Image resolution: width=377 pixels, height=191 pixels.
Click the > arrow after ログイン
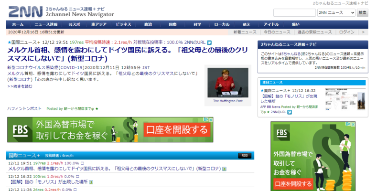[x=363, y=32]
